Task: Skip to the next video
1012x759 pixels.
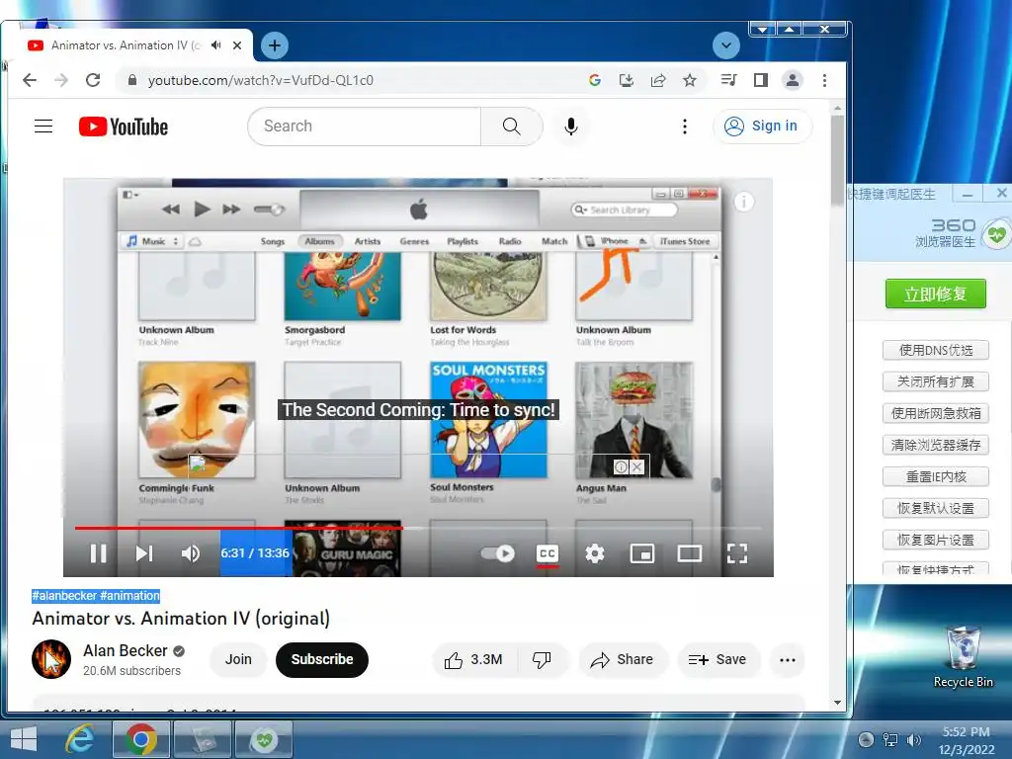Action: click(144, 553)
